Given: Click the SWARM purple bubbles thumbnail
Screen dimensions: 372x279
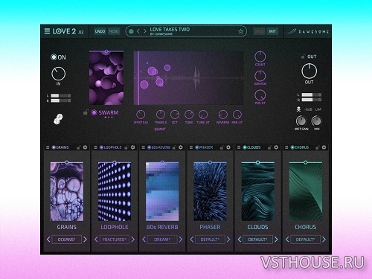Looking at the screenshot, I should [106, 78].
